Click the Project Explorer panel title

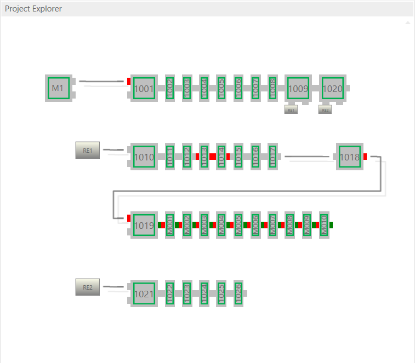point(33,9)
